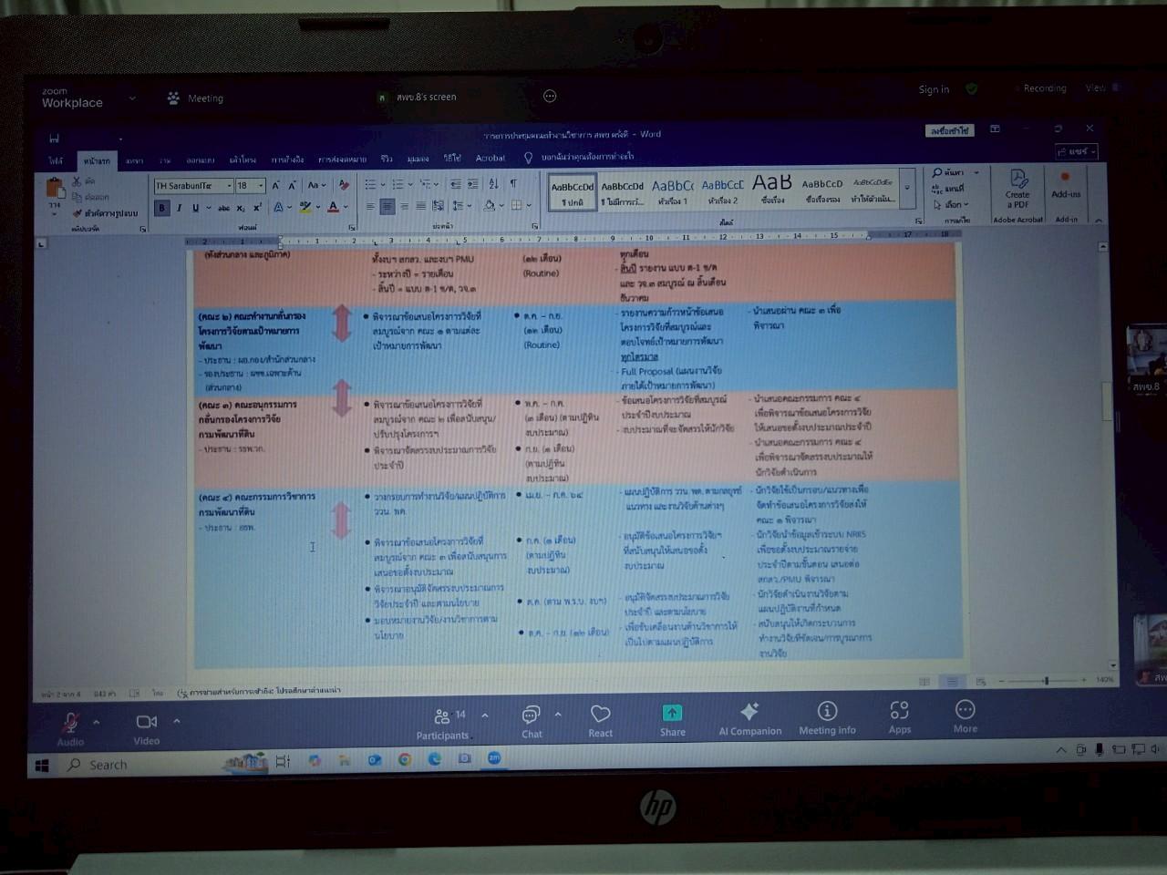1167x875 pixels.
Task: Toggle bold formatting in Word ribbon
Action: tap(162, 208)
